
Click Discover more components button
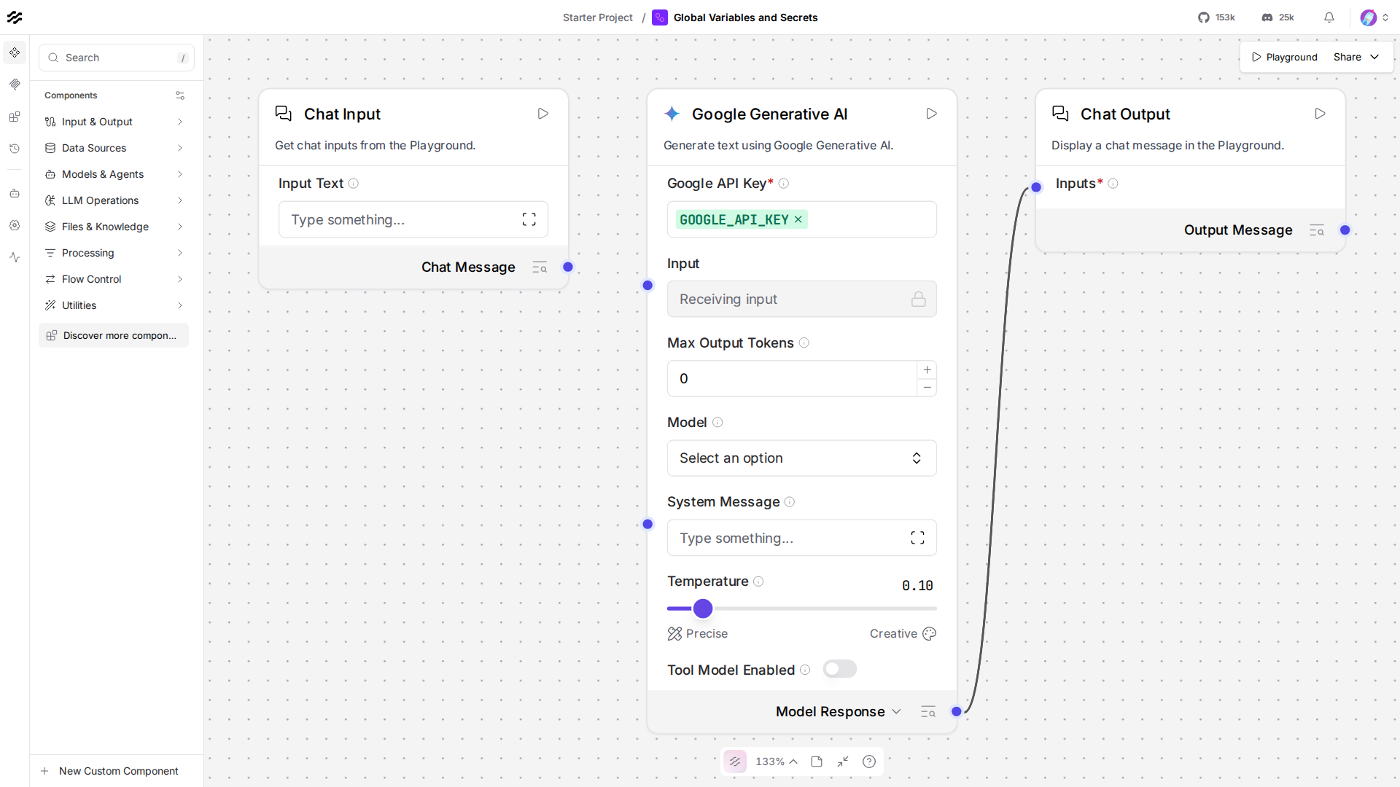114,335
